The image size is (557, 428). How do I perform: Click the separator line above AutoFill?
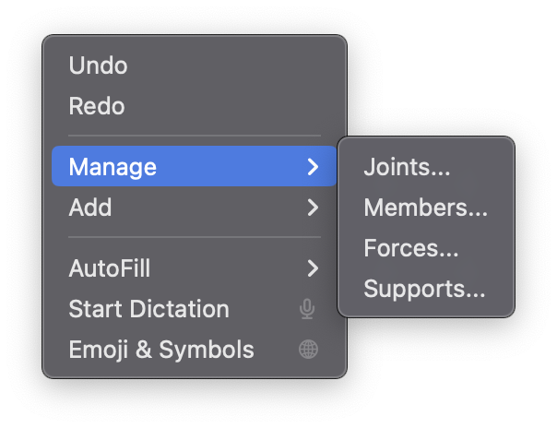click(195, 237)
